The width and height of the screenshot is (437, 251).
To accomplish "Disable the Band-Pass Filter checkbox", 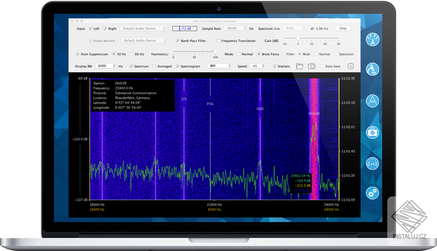I will point(178,40).
